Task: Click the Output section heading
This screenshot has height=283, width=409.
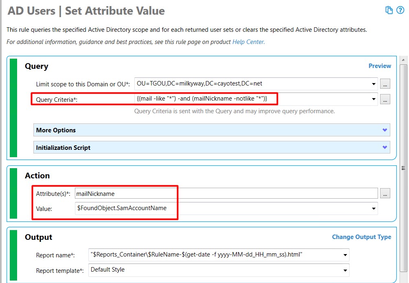Action: pos(39,237)
